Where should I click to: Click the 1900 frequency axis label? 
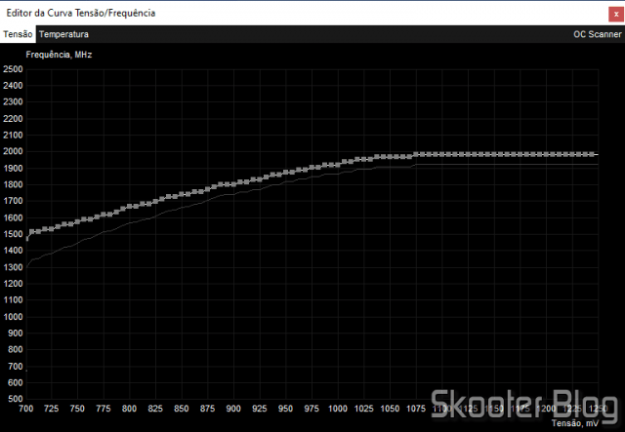(13, 169)
